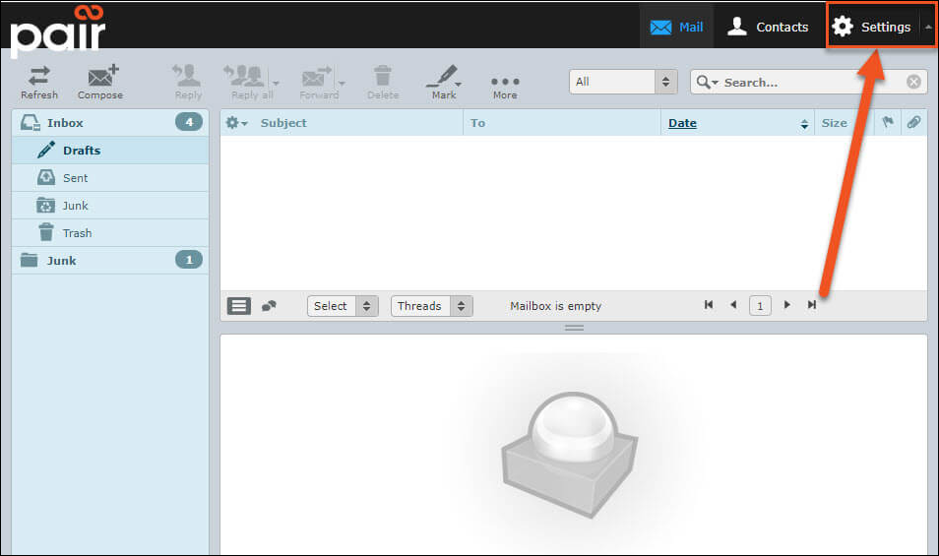Switch to threads view mode icon
The width and height of the screenshot is (939, 556).
pyautogui.click(x=269, y=306)
